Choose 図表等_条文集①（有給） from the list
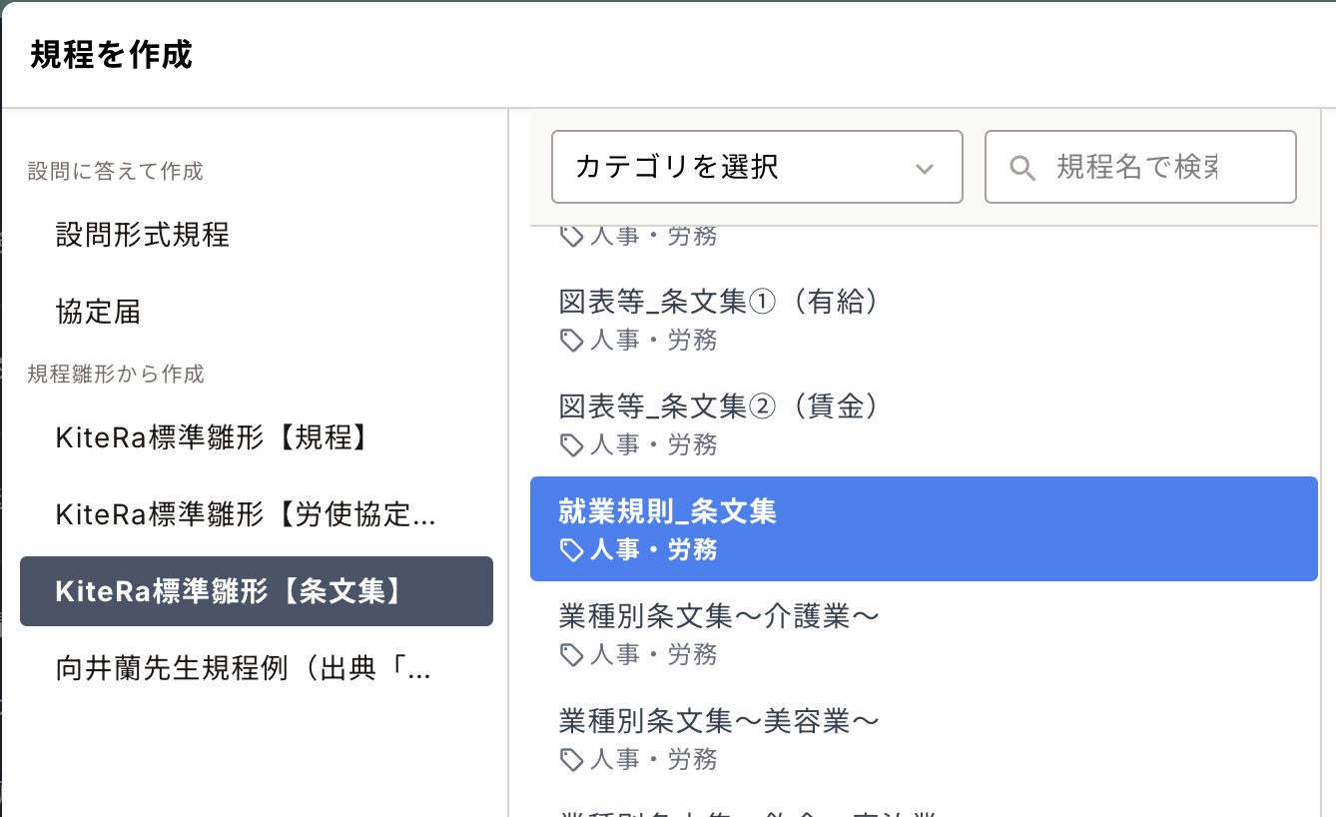 (x=719, y=302)
